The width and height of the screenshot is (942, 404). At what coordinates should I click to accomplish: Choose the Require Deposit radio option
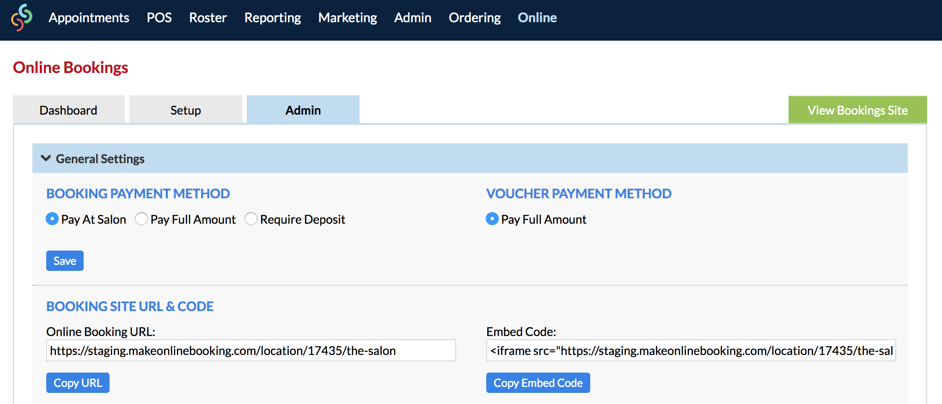pyautogui.click(x=251, y=219)
